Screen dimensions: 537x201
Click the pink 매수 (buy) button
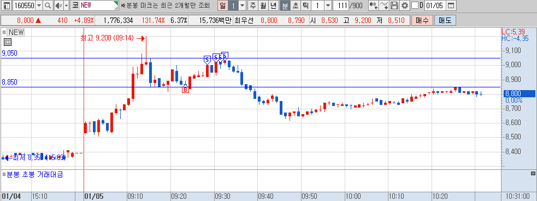pyautogui.click(x=422, y=20)
